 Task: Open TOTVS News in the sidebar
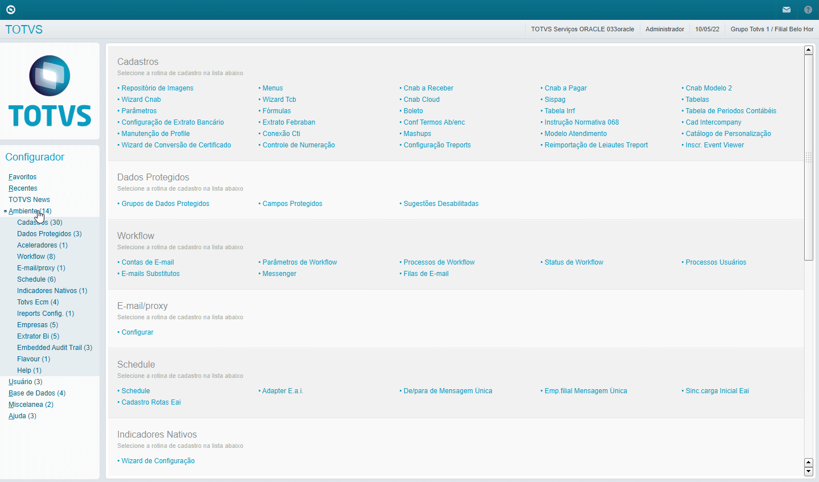tap(29, 200)
